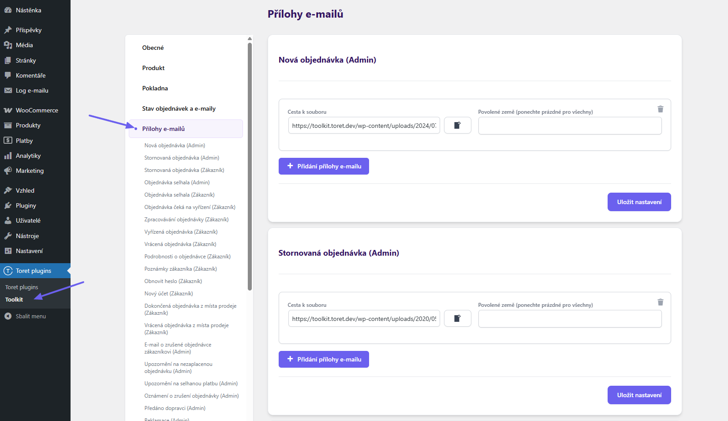Open Toolkit under Toret plugins

(x=14, y=299)
